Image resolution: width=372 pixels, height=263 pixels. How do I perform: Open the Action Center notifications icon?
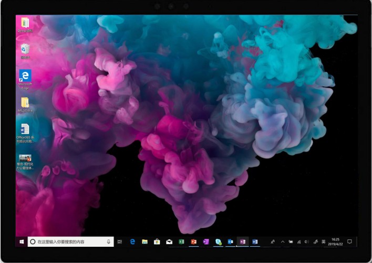pyautogui.click(x=349, y=242)
